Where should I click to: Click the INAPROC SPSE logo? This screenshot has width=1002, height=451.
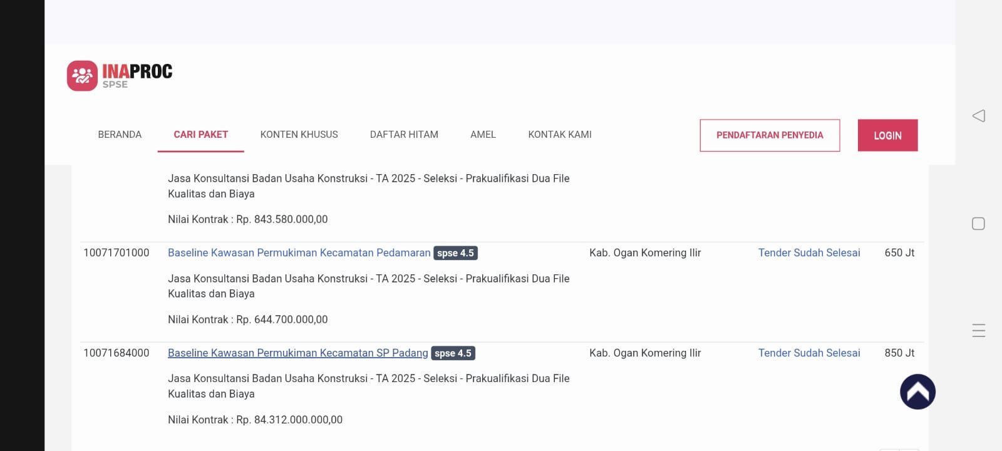120,76
